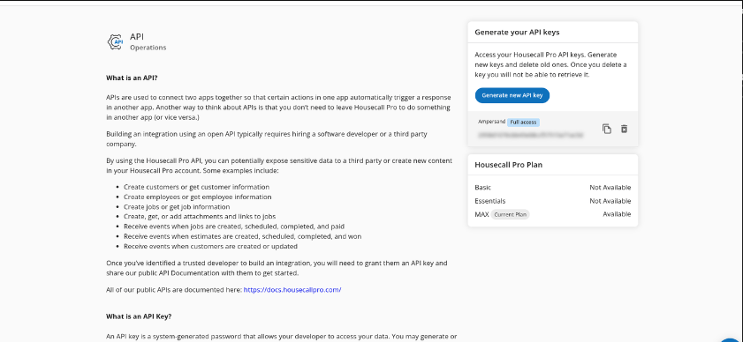Click the Ampersand key name label
743x342 pixels.
click(x=492, y=122)
